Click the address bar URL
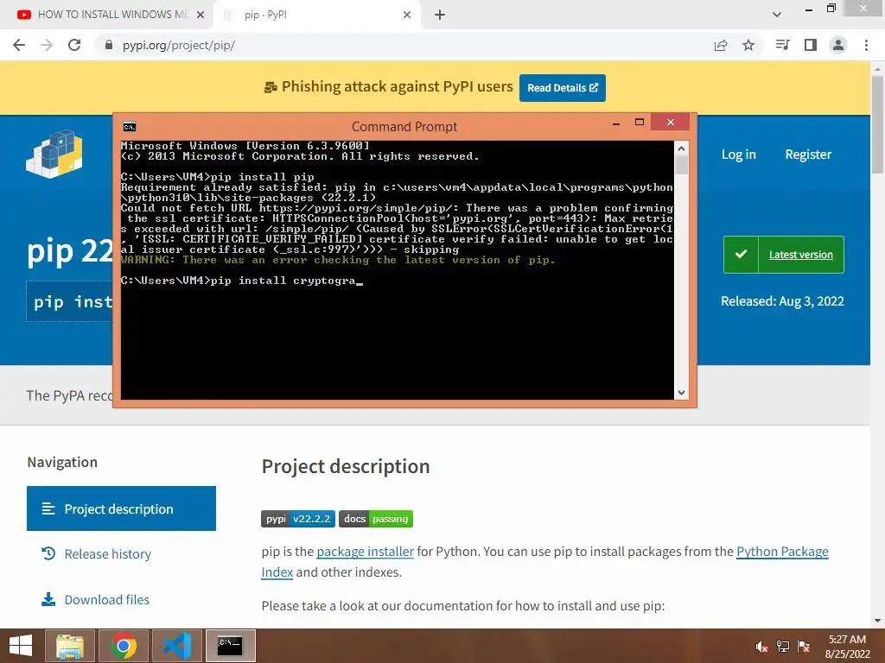This screenshot has width=885, height=663. tap(179, 45)
